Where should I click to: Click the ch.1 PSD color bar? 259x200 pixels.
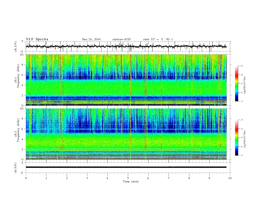point(237,84)
